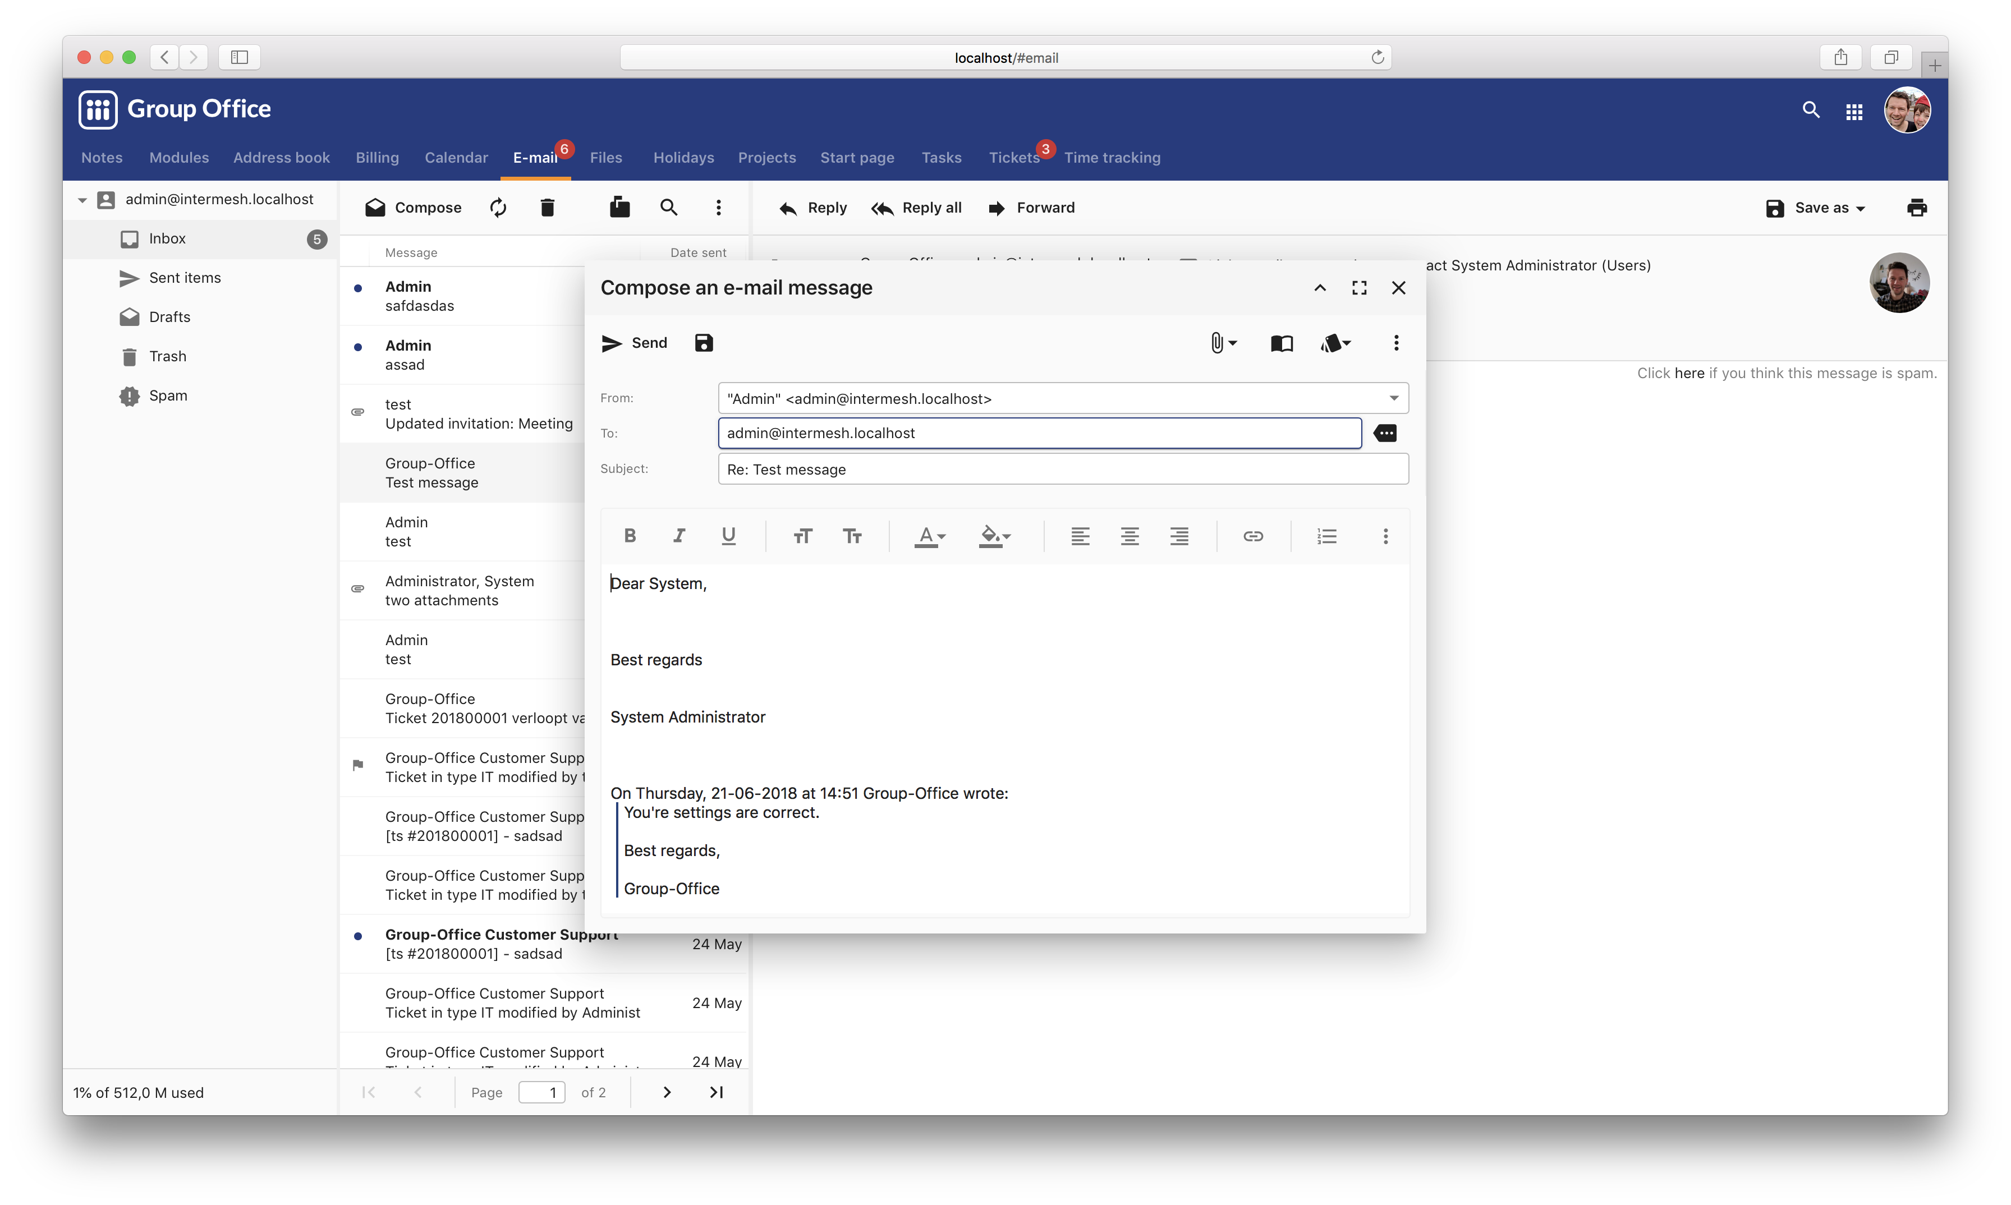Viewport: 2011px width, 1205px height.
Task: Click the Insert Link icon
Action: pos(1252,536)
